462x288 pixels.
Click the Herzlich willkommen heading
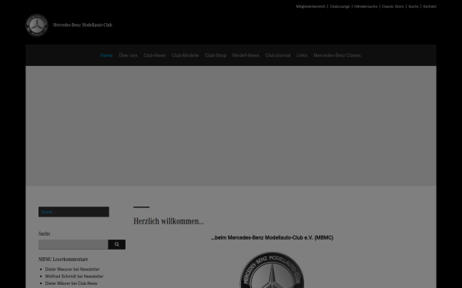169,221
